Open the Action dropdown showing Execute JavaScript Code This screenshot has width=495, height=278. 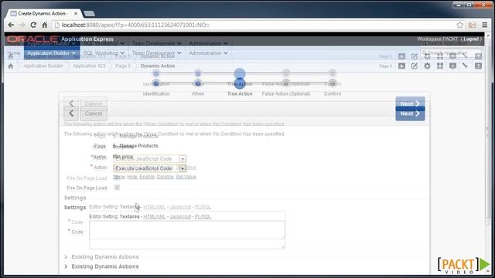pyautogui.click(x=149, y=168)
